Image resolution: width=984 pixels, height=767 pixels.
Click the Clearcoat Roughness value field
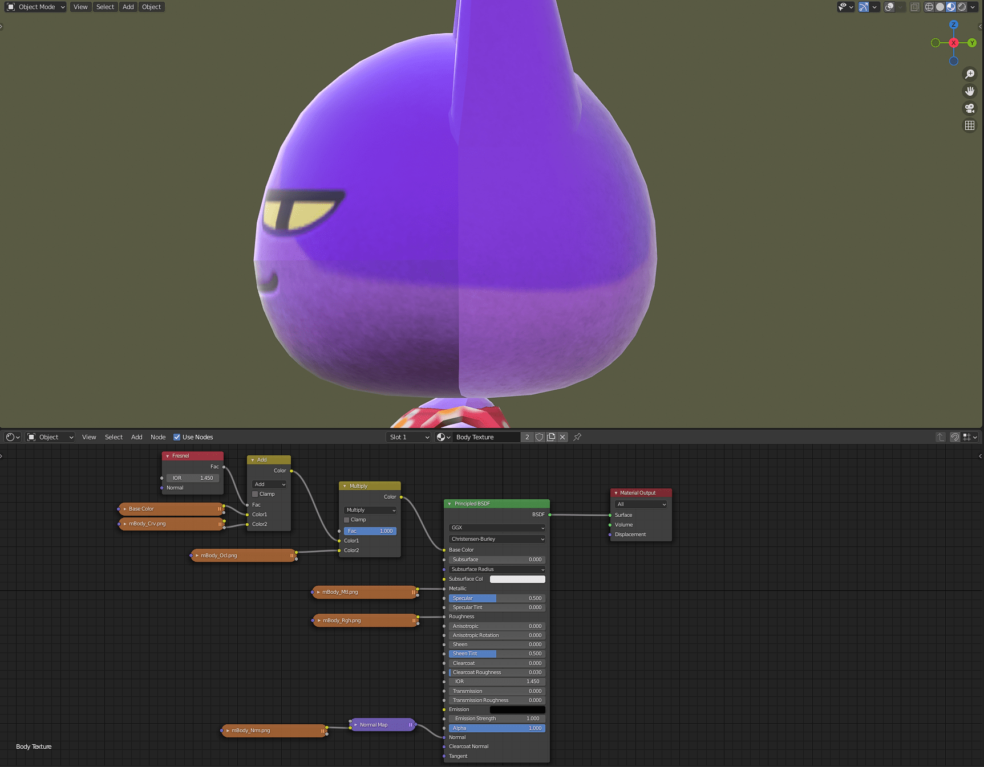497,672
